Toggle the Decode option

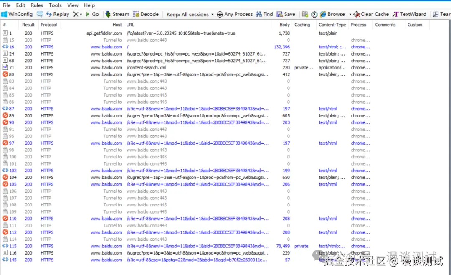click(146, 14)
